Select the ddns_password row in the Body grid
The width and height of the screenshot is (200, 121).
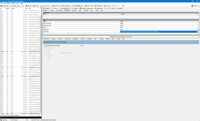coord(120,26)
